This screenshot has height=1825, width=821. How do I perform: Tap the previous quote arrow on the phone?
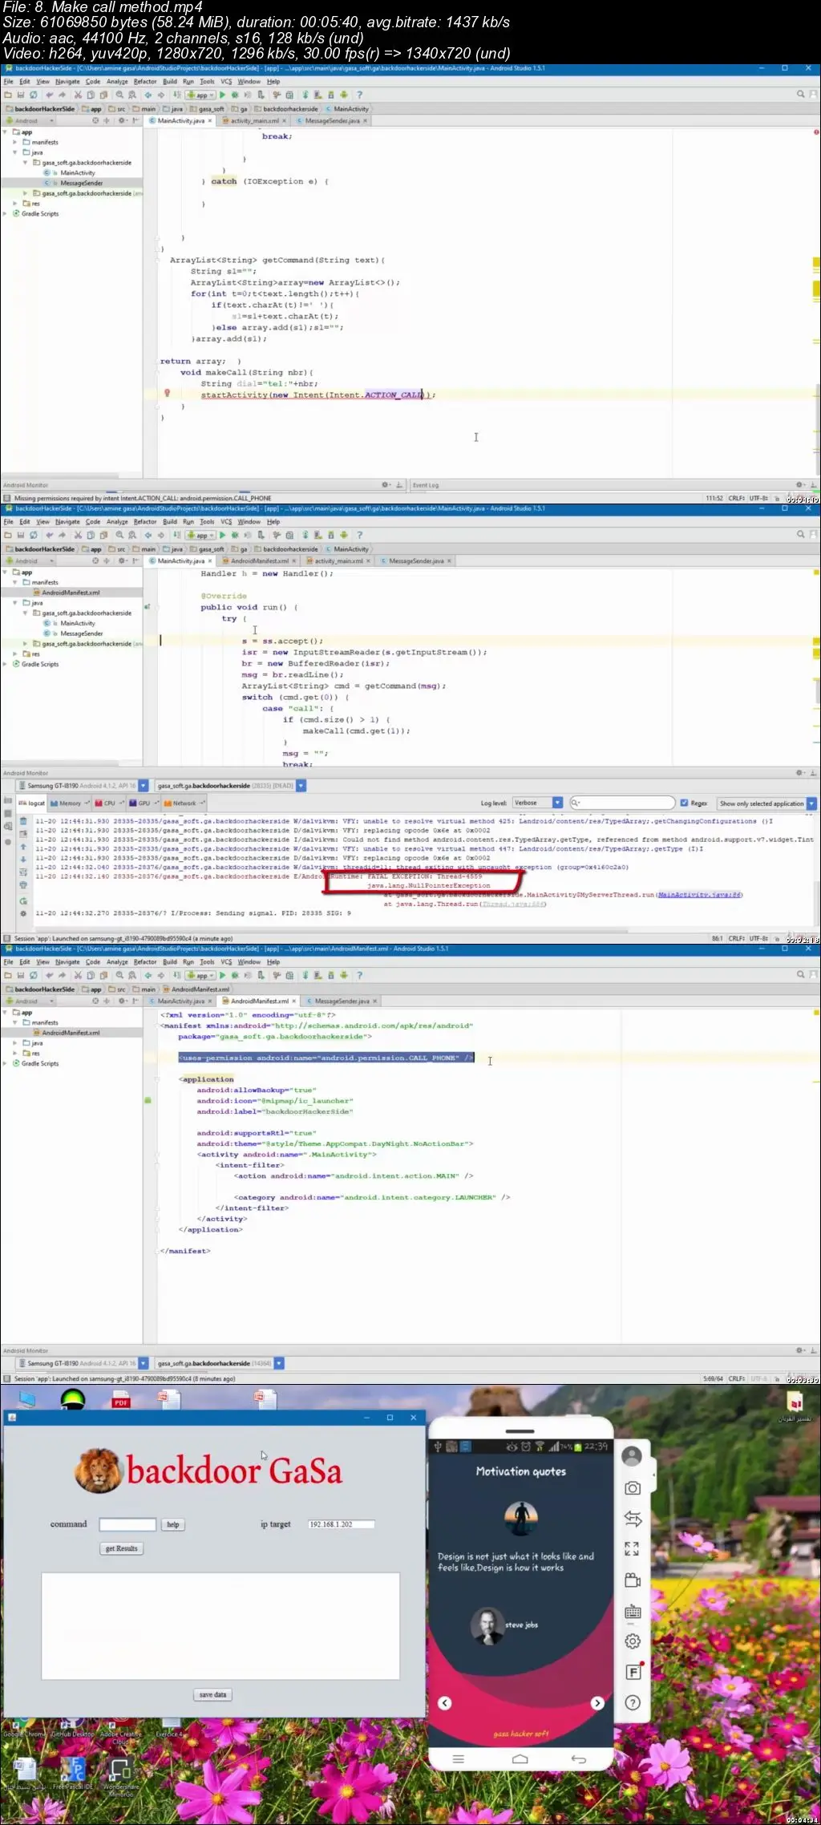click(x=445, y=1703)
